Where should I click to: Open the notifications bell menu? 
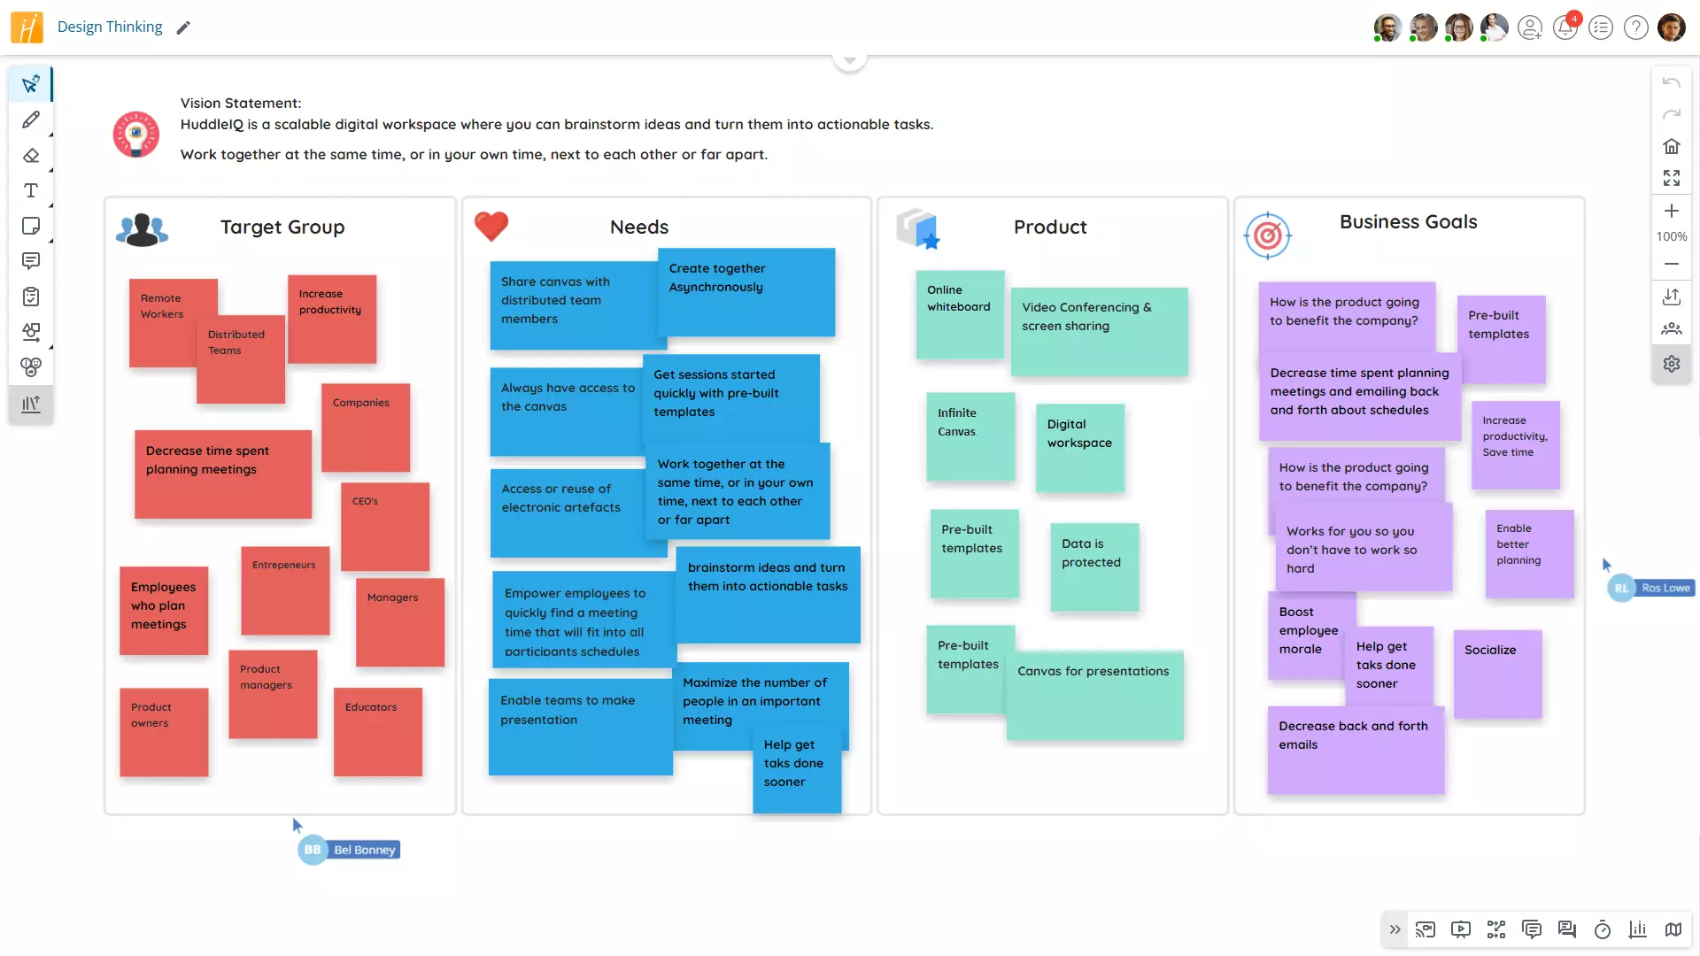coord(1565,27)
